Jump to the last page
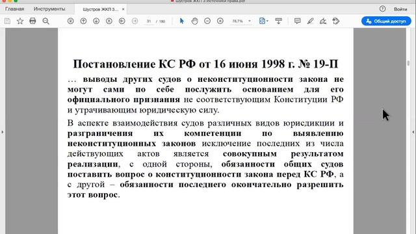 click(109, 21)
